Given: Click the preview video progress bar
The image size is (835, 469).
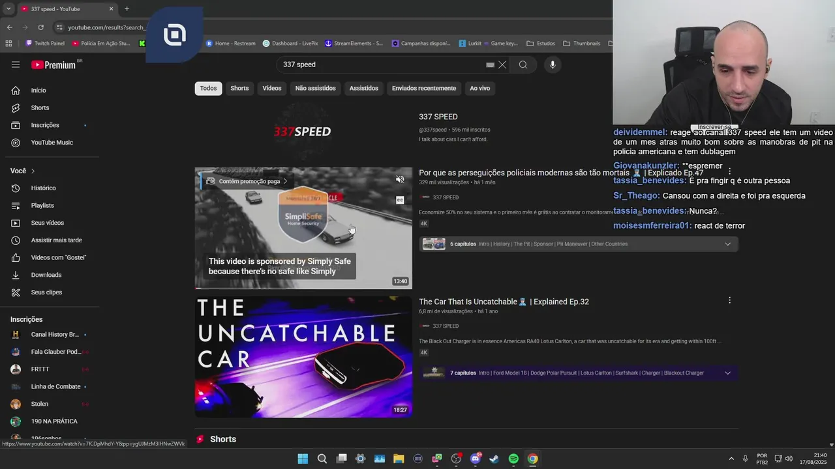Looking at the screenshot, I should (303, 288).
